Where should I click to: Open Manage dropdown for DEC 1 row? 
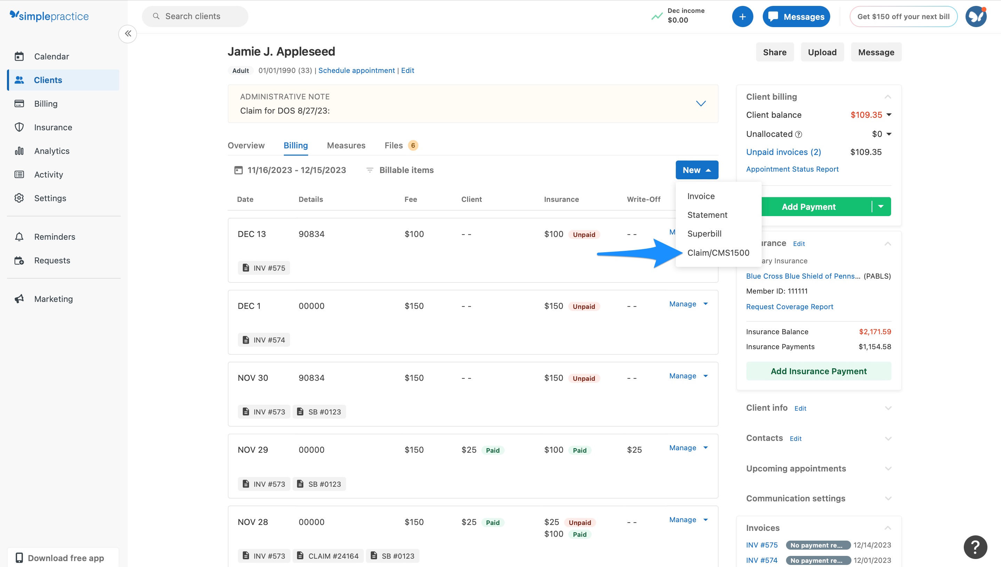point(688,304)
